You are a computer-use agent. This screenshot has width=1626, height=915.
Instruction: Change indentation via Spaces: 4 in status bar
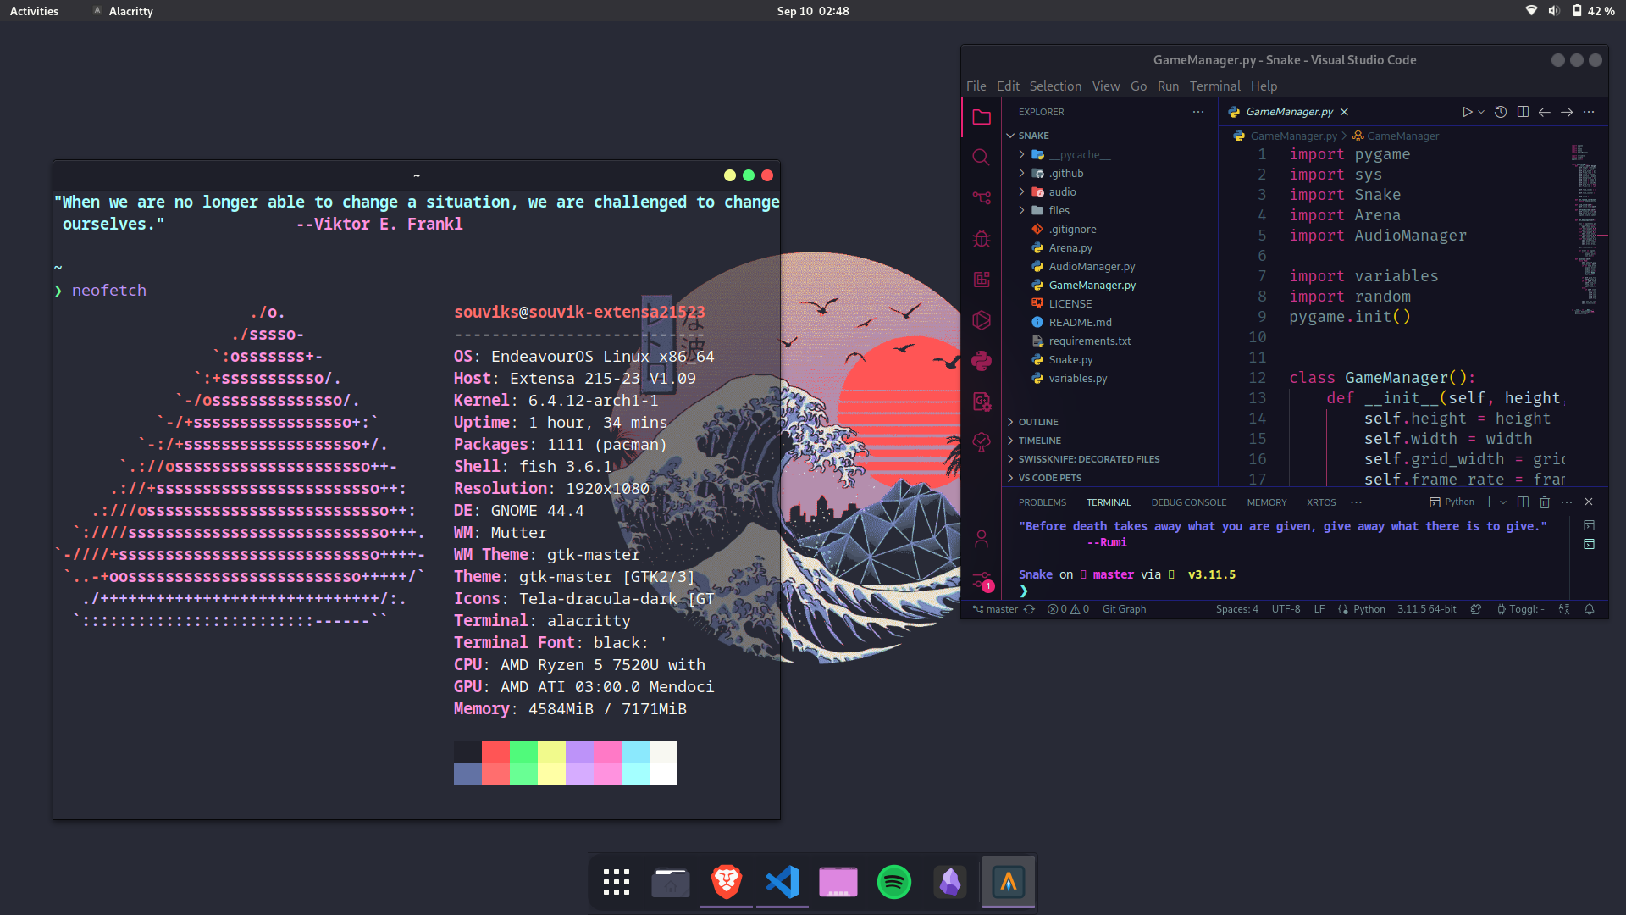click(1238, 608)
